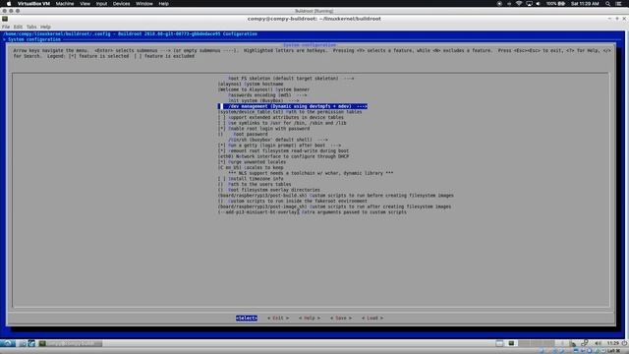This screenshot has width=629, height=354.
Task: Select 'System hostname' entry
Action: tap(251, 84)
